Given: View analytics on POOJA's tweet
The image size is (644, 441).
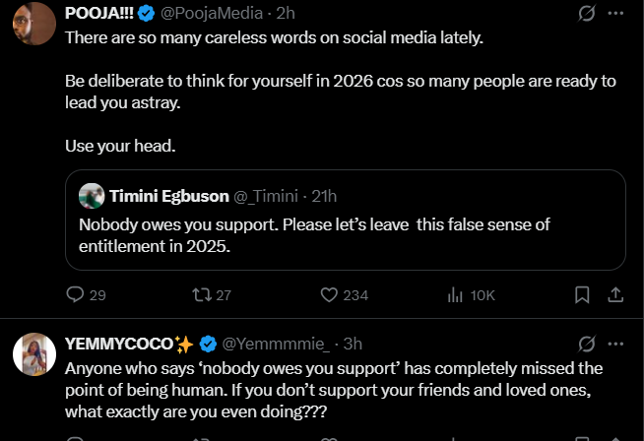Looking at the screenshot, I should click(x=456, y=294).
